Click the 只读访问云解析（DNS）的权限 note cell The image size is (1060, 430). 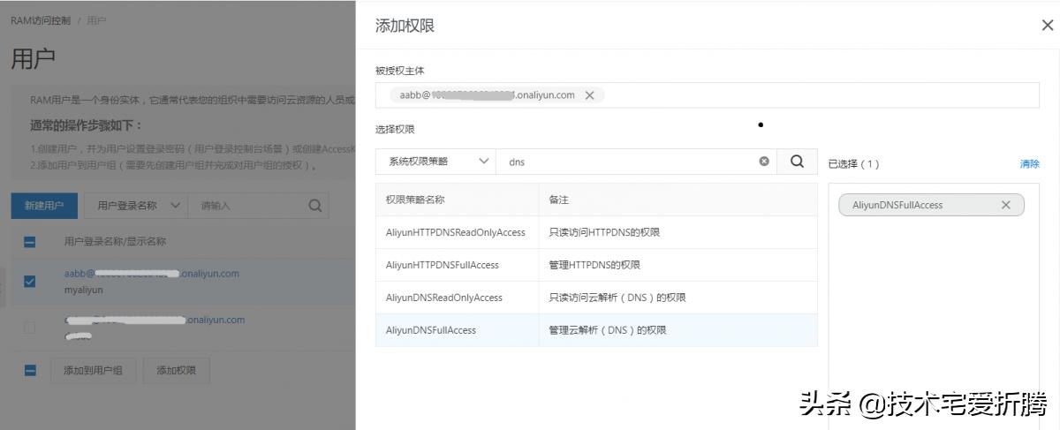[617, 298]
